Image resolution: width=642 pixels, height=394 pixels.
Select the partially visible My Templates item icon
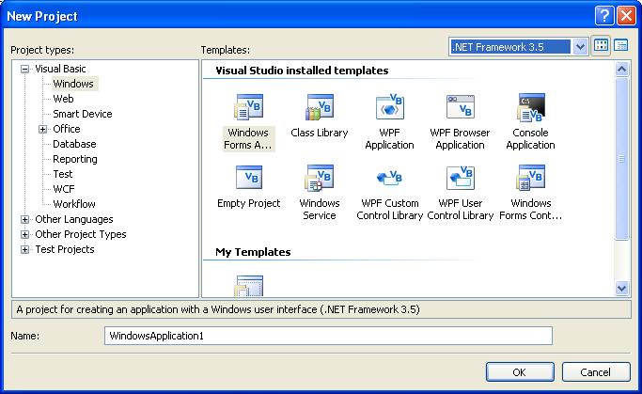(x=249, y=286)
